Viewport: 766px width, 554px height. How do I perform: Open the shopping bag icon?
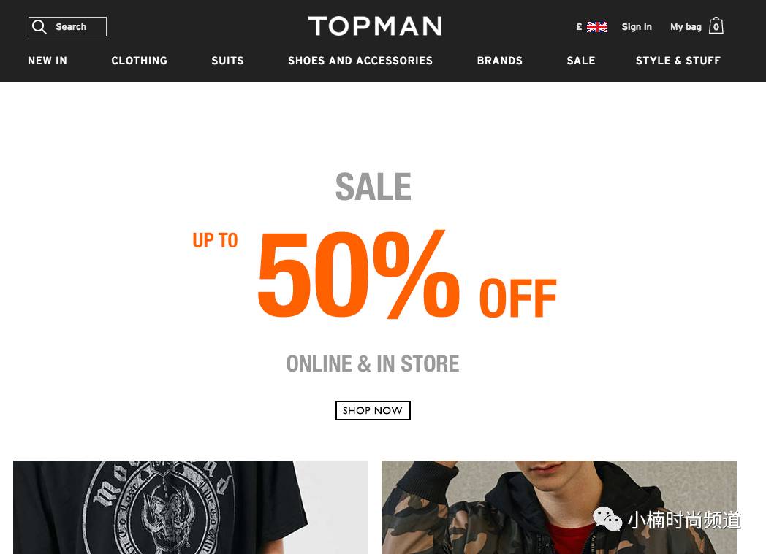pyautogui.click(x=716, y=26)
